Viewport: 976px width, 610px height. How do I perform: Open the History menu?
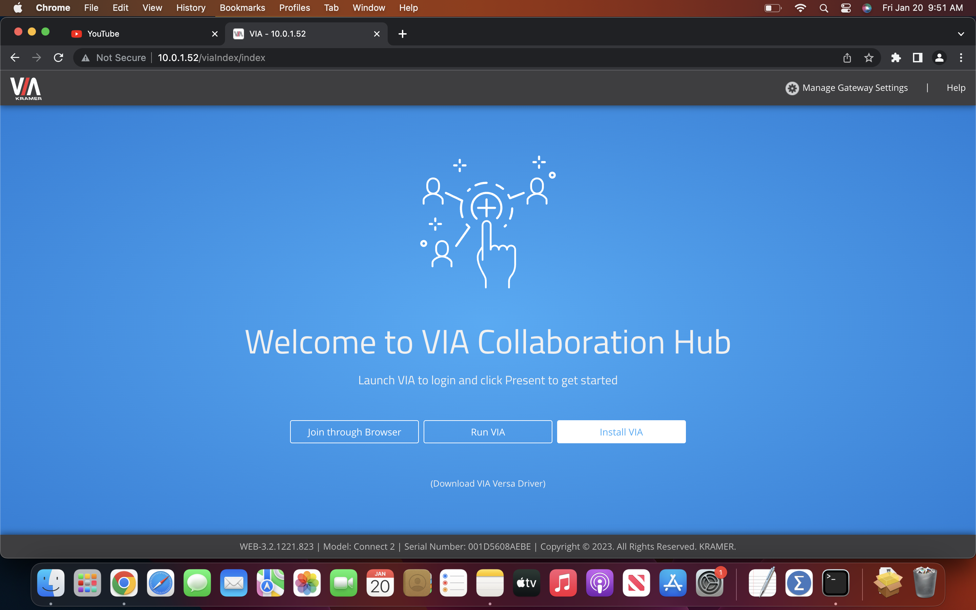(x=190, y=8)
